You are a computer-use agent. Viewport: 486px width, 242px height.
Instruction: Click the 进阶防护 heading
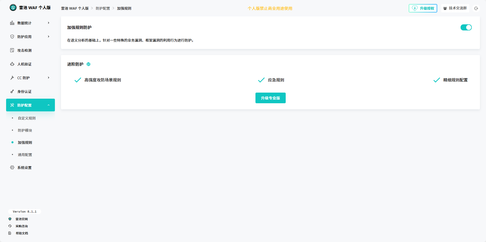click(x=75, y=64)
